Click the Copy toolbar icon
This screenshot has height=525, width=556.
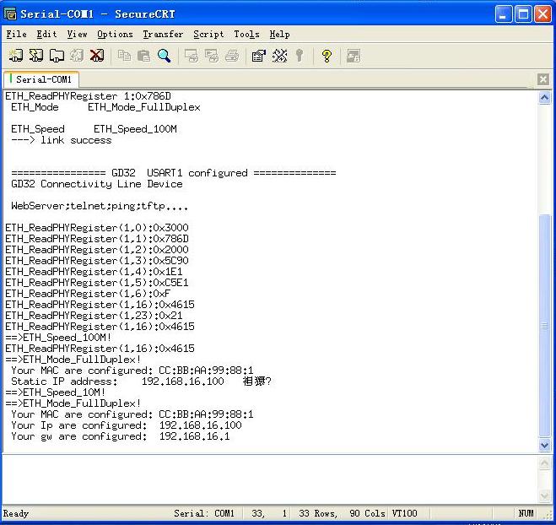124,56
